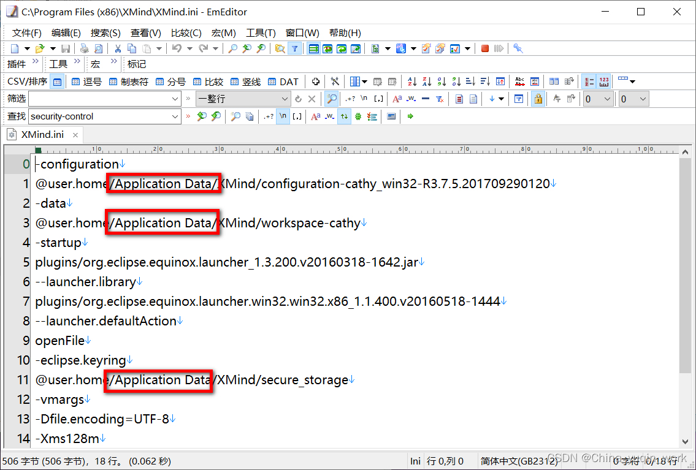Toggle match case Aa in find bar
This screenshot has width=696, height=470.
click(316, 116)
